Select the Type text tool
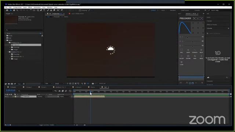235x132 pixels. pyautogui.click(x=44, y=10)
